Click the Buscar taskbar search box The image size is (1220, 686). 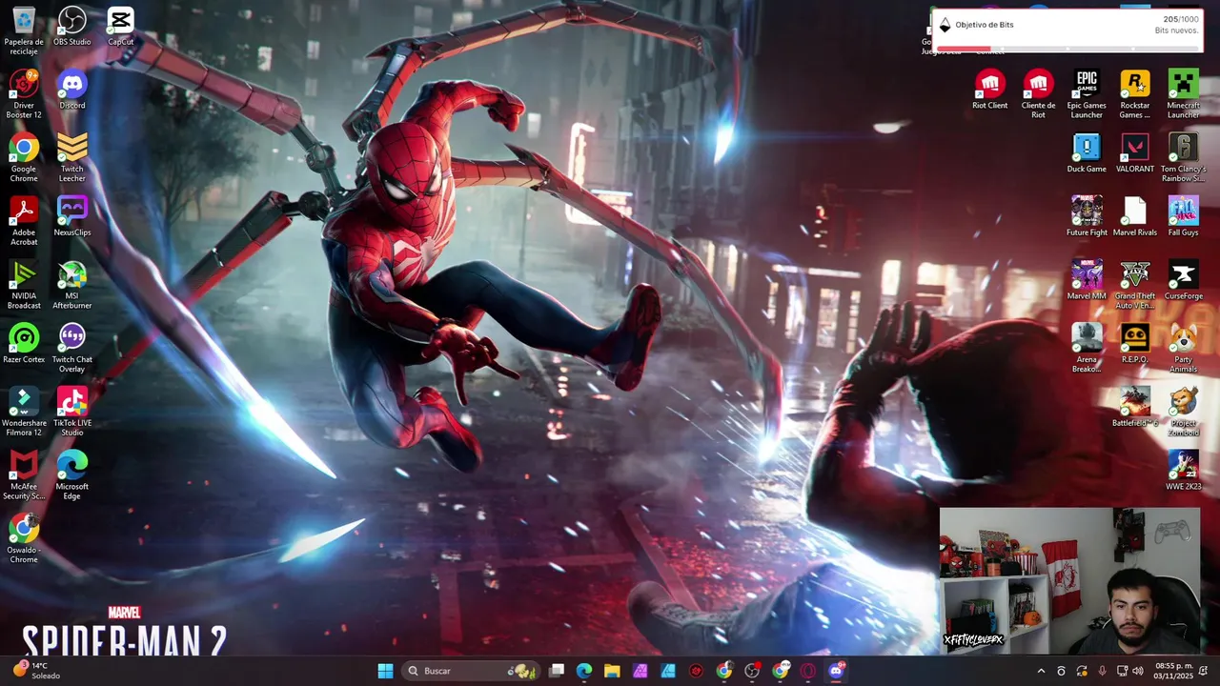[472, 671]
